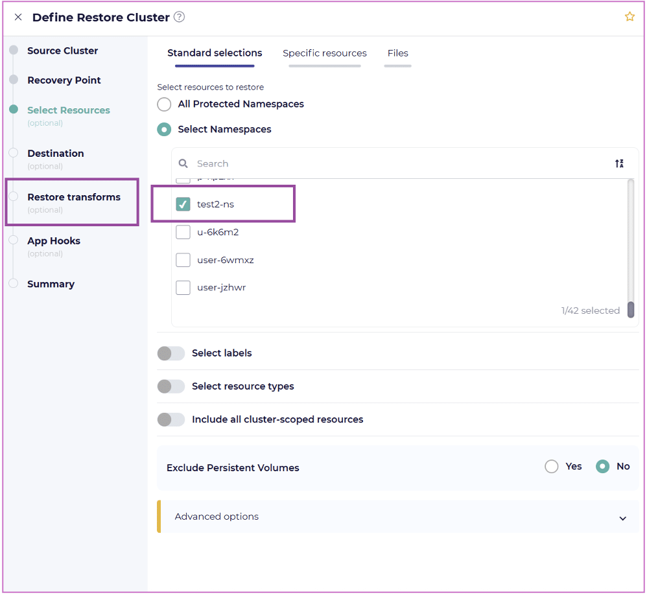
Task: Switch to Specific resources tab
Action: click(x=325, y=53)
